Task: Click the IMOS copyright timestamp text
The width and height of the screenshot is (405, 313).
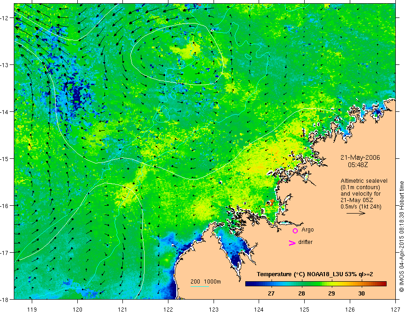Action: (401, 237)
